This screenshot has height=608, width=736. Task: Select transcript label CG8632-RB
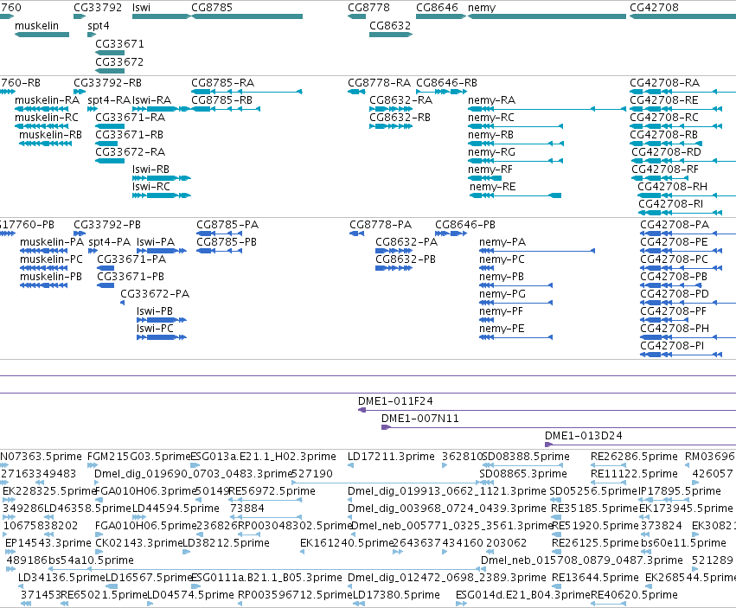click(x=400, y=118)
